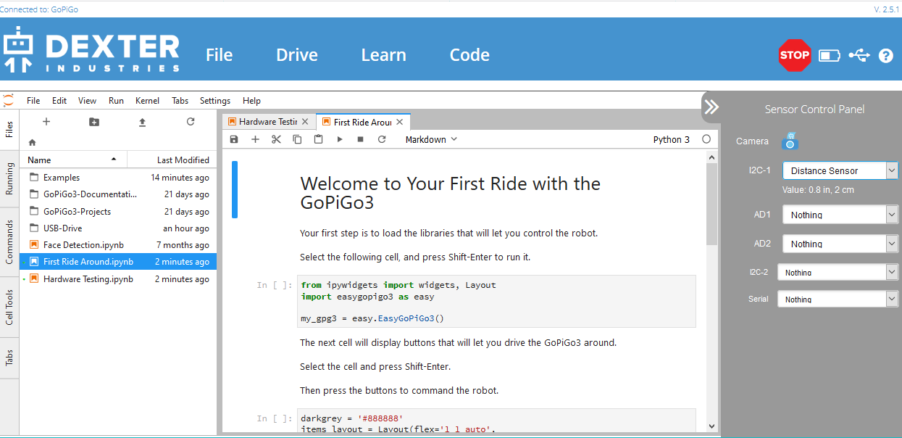Open the Cell Tools sidebar tab
The height and width of the screenshot is (438, 902).
tap(9, 307)
